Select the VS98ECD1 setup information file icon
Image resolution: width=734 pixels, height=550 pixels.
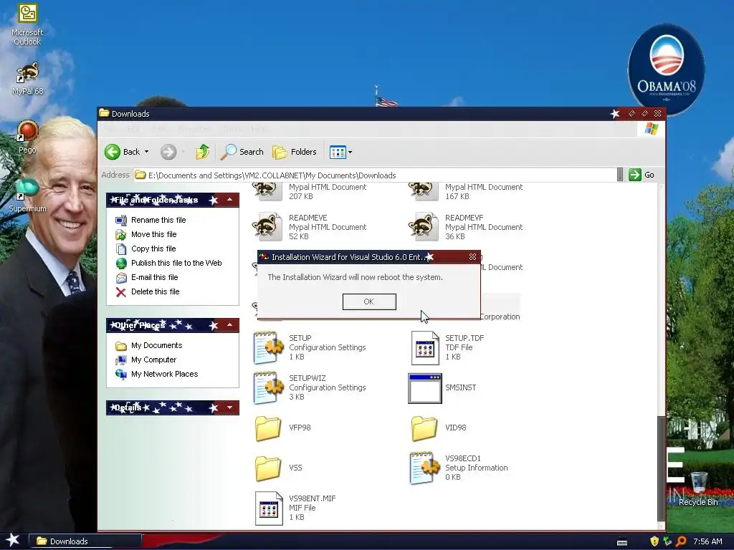click(x=424, y=468)
